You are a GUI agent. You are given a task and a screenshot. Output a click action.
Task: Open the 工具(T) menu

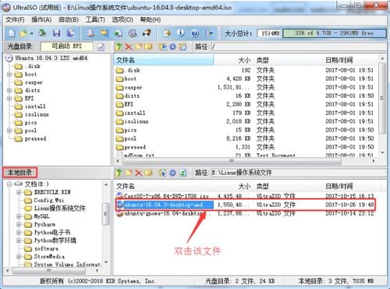[x=95, y=20]
